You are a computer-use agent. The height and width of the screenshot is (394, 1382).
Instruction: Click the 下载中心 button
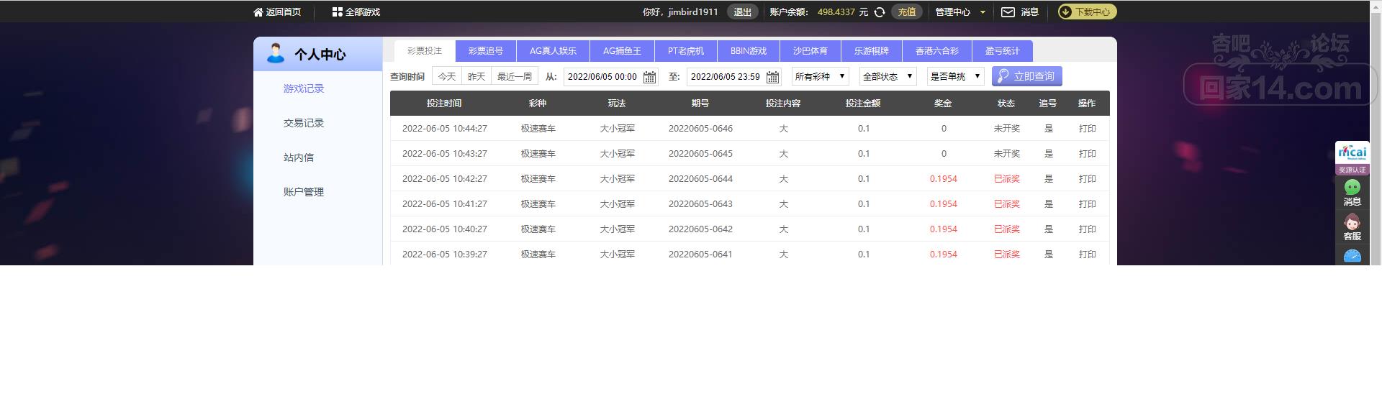click(1087, 12)
